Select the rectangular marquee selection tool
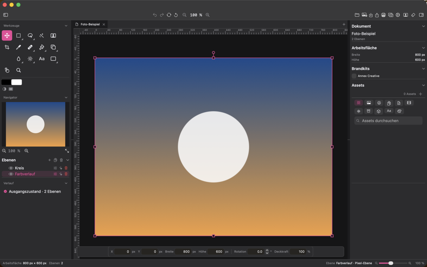 (x=19, y=36)
